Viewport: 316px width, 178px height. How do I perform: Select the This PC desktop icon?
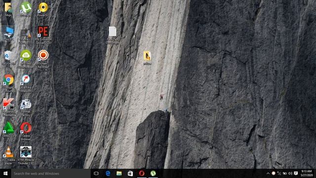pos(8,33)
